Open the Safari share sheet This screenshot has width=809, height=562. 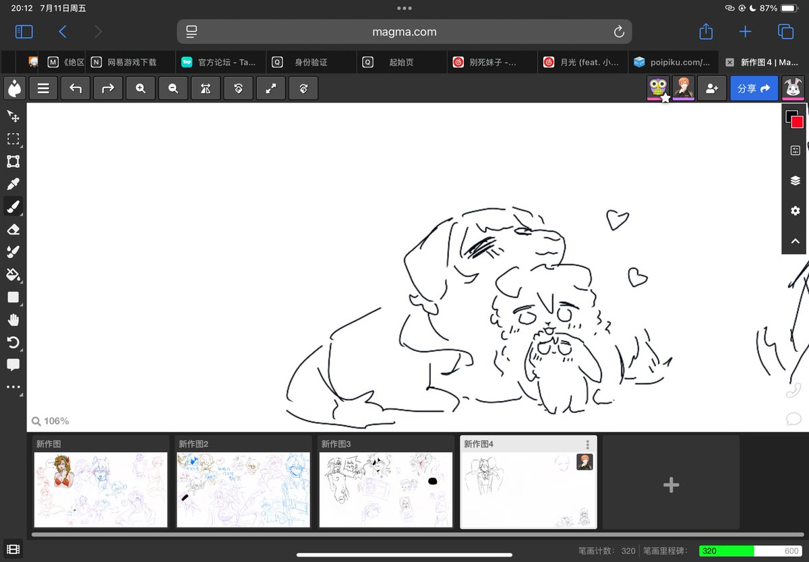(706, 32)
